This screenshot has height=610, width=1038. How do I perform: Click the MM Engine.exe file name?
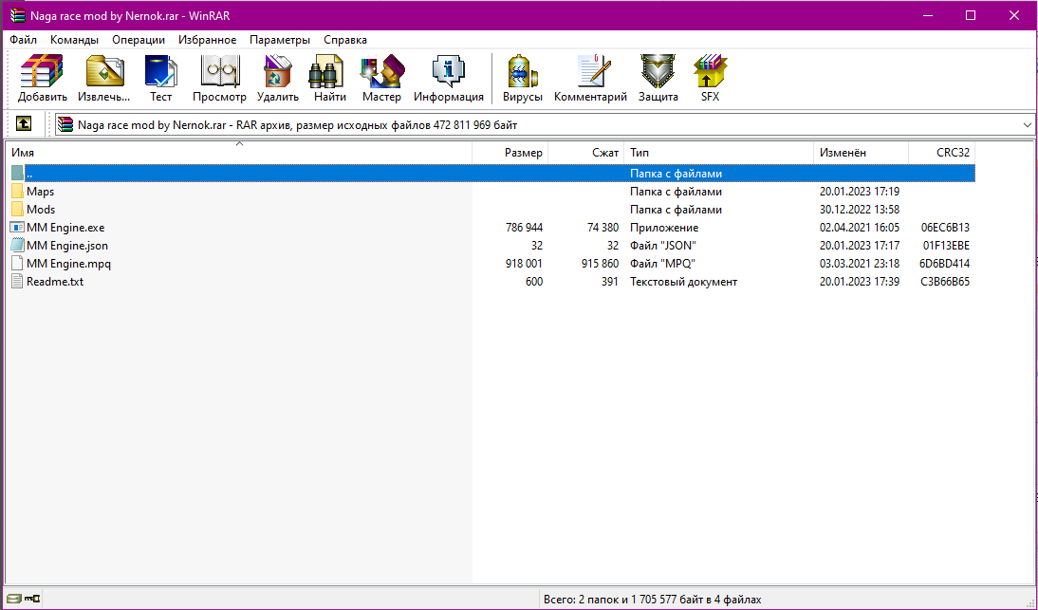pyautogui.click(x=65, y=227)
